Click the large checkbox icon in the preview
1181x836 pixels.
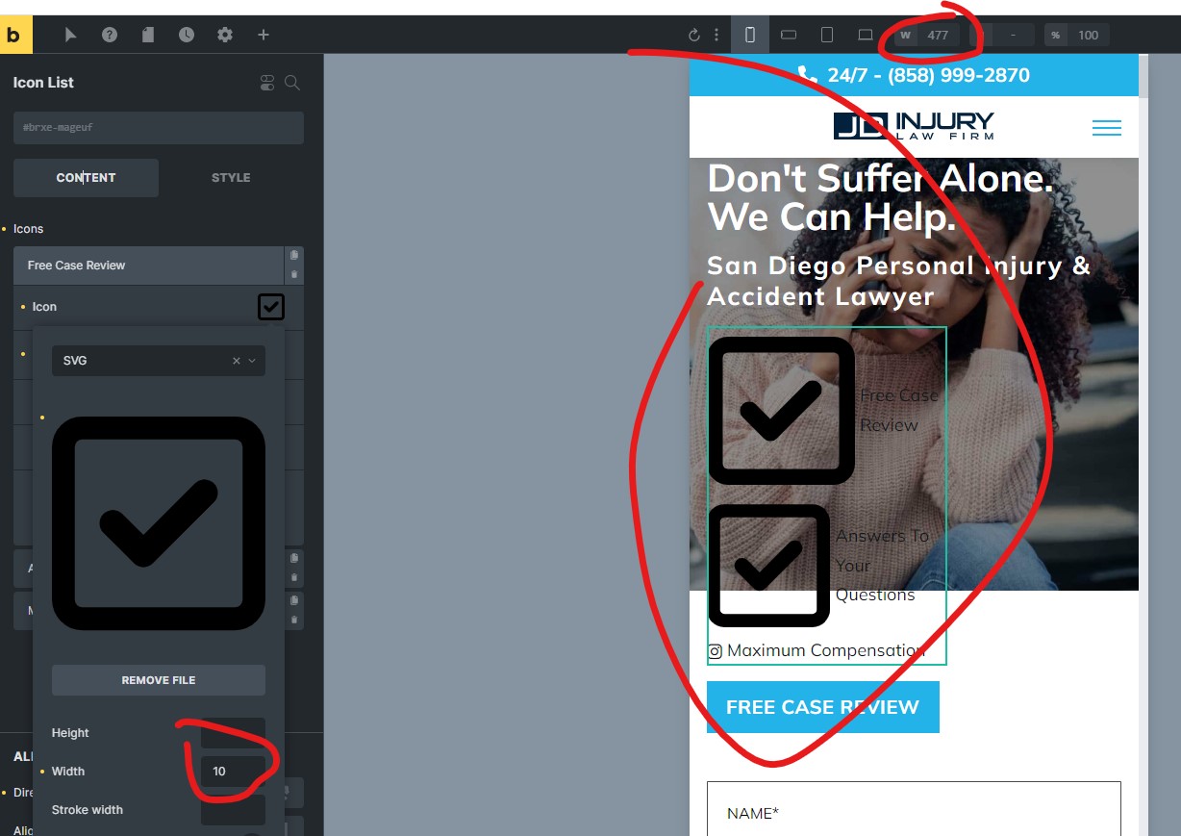781,411
